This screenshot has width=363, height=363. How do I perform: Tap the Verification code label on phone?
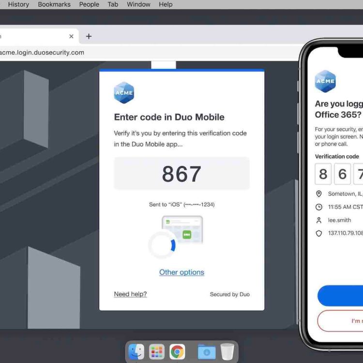(x=337, y=156)
